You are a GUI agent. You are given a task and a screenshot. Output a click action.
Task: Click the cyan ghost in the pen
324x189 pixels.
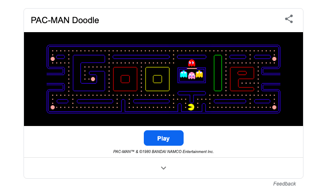(184, 74)
